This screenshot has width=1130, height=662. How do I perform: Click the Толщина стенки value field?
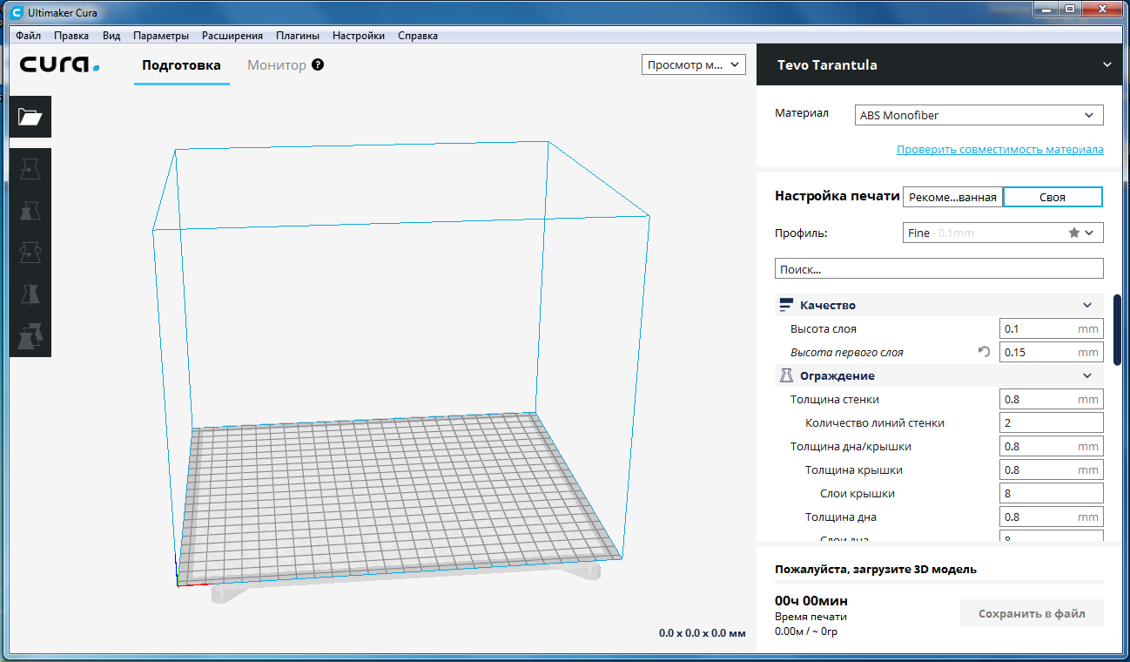[1052, 399]
